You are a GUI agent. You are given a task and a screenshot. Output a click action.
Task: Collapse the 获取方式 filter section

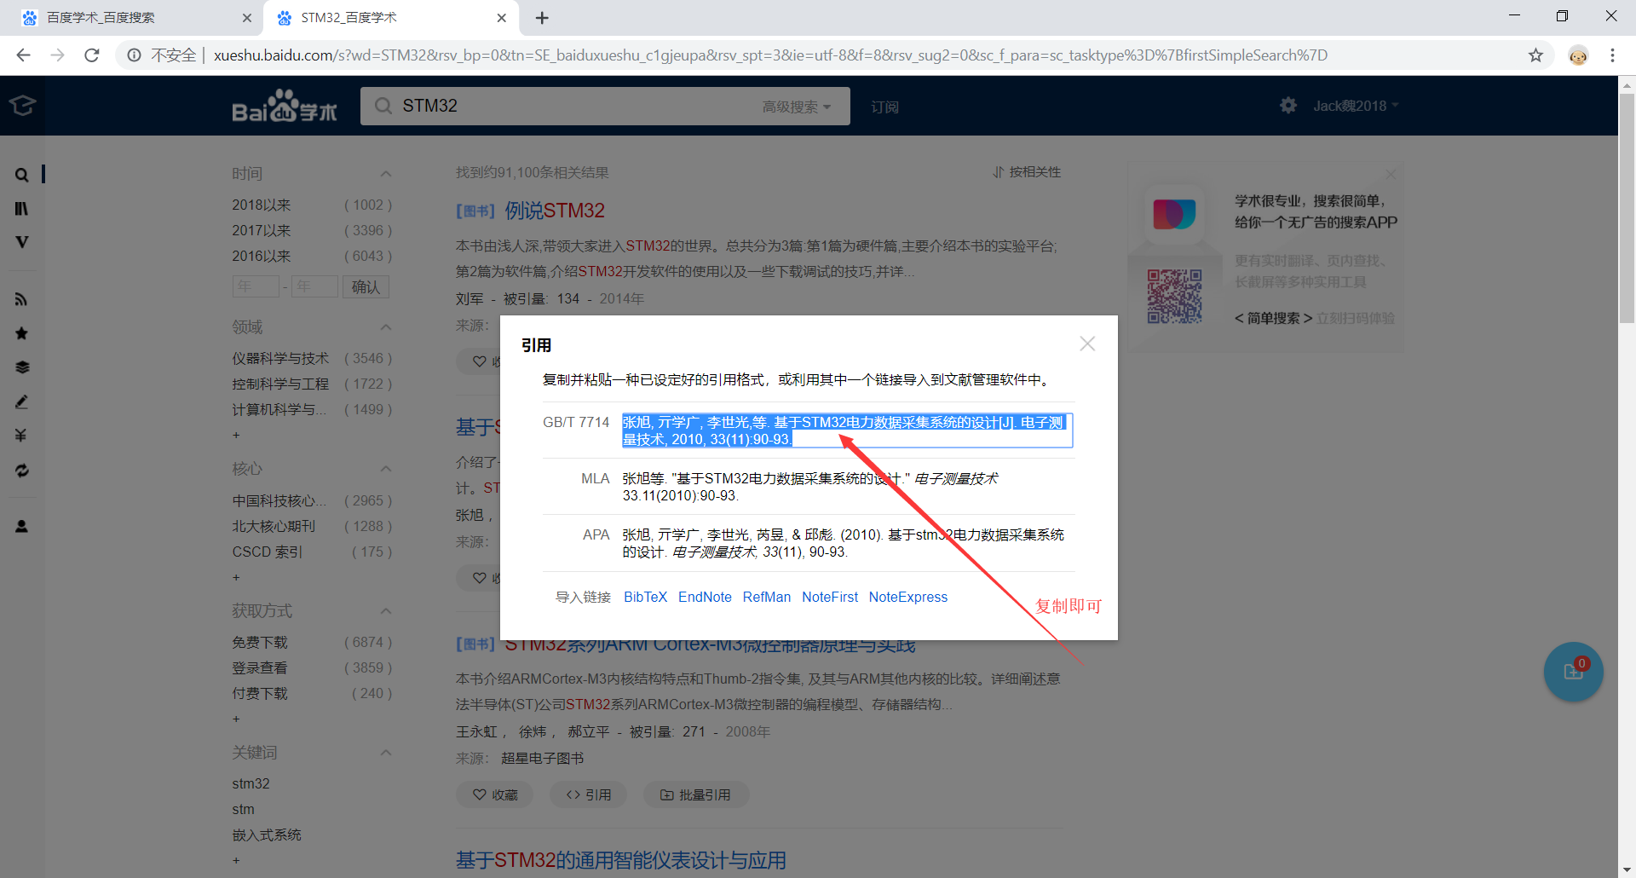(x=385, y=611)
